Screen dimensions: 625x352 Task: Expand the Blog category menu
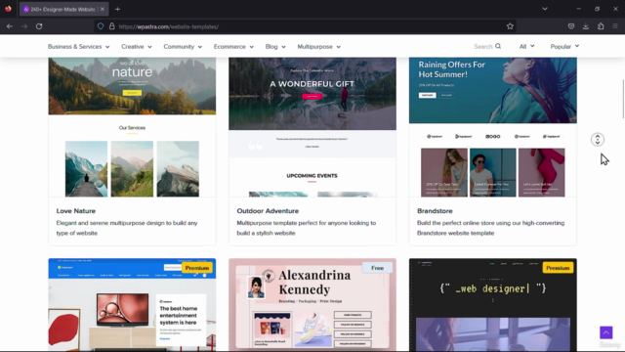point(275,47)
